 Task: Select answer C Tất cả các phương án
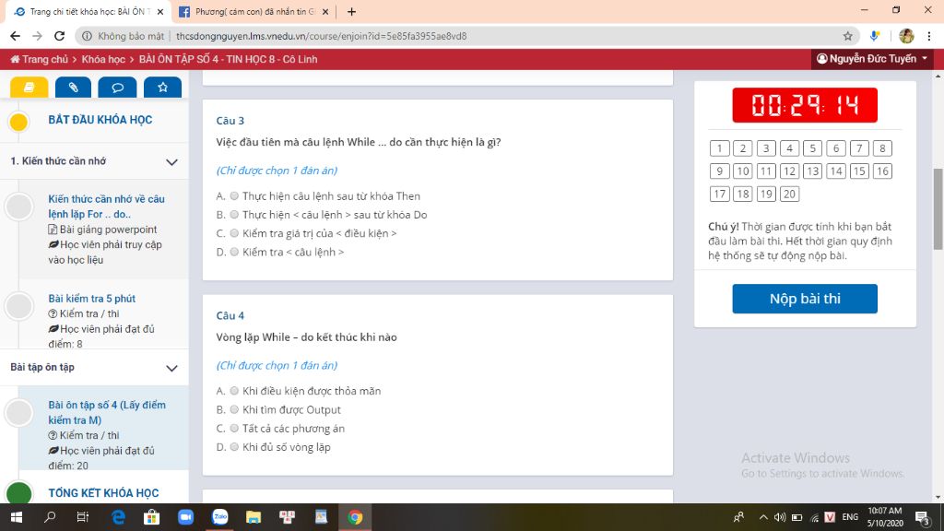235,428
